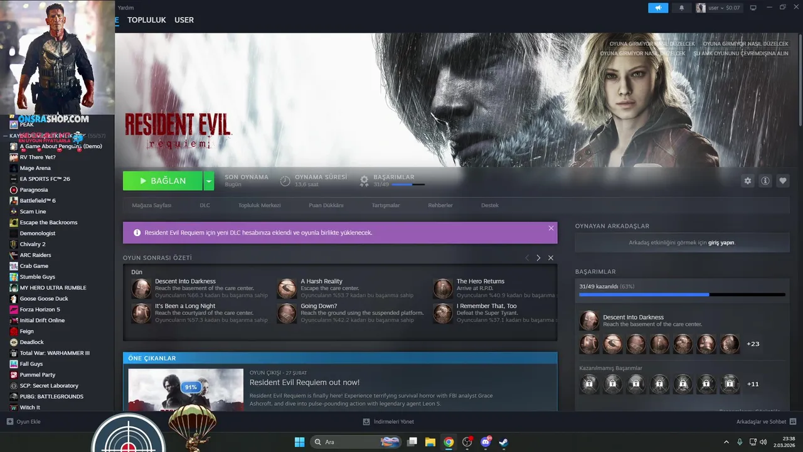Open İndirmeleri Yönet downloads
This screenshot has width=803, height=452.
[x=388, y=421]
